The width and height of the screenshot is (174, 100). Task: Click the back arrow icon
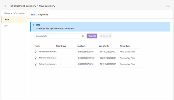5,6
